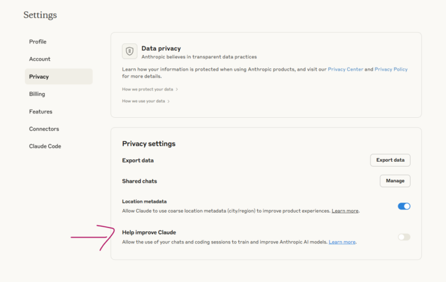Enable the Help improve Claude toggle

click(404, 237)
